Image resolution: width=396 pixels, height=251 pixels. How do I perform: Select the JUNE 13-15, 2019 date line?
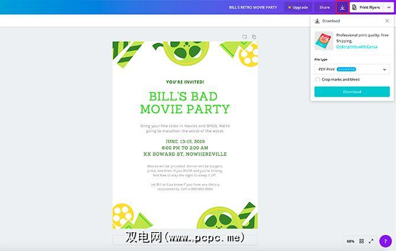[185, 141]
